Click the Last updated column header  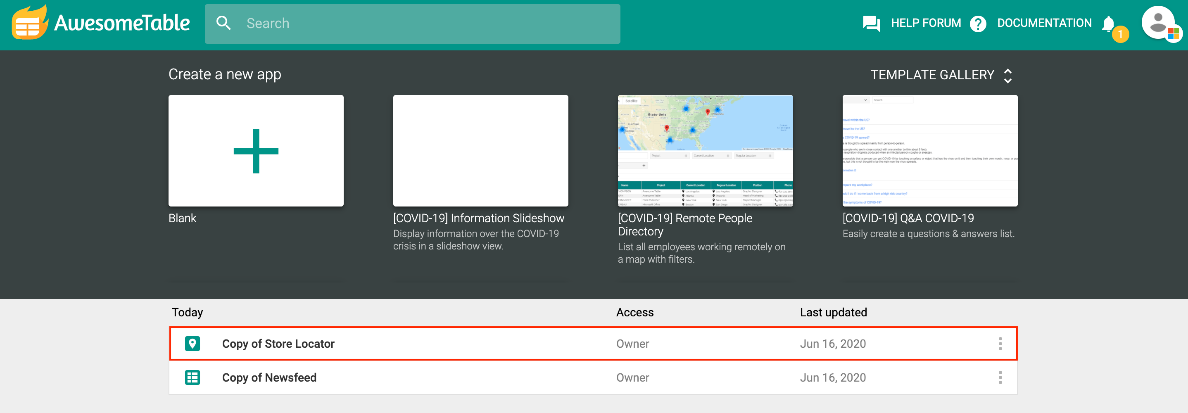tap(833, 313)
